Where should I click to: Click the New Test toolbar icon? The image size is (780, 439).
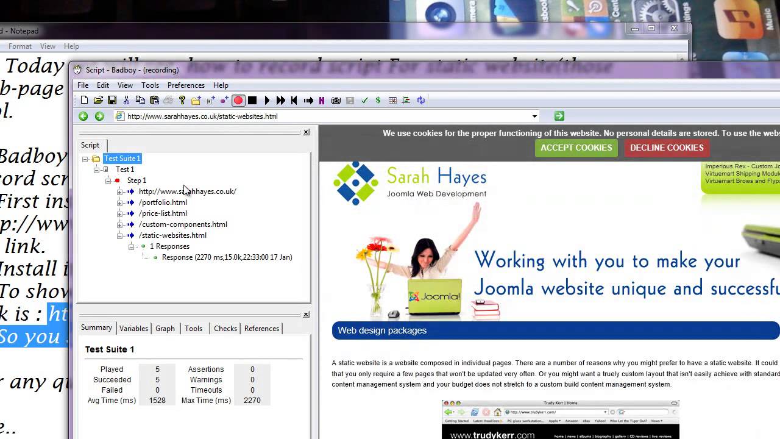tap(210, 101)
